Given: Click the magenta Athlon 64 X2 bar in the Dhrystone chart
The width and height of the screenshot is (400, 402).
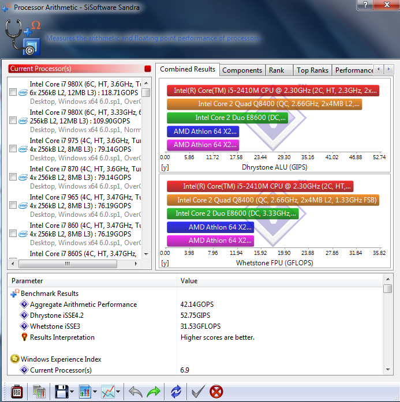Looking at the screenshot, I should point(203,145).
